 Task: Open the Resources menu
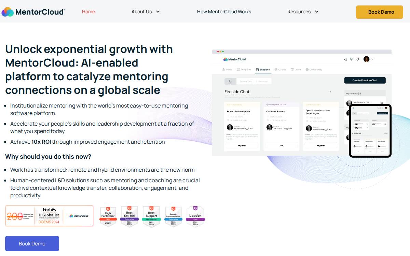point(299,12)
